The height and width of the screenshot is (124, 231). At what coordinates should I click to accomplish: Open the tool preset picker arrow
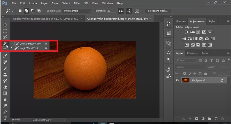pyautogui.click(x=12, y=11)
